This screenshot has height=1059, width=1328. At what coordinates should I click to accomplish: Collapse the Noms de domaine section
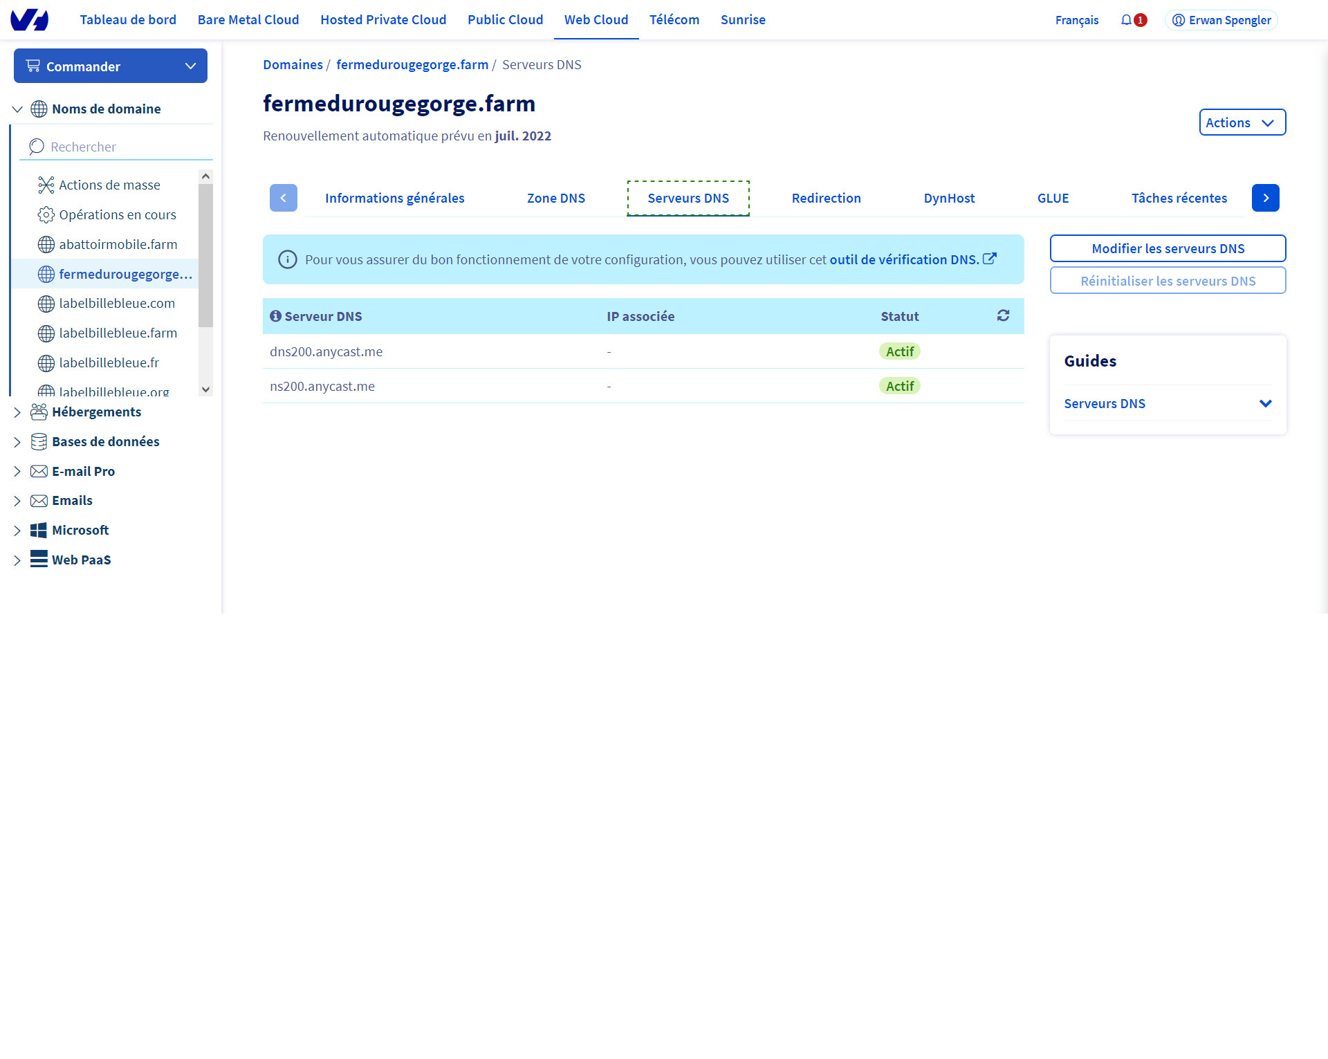18,109
